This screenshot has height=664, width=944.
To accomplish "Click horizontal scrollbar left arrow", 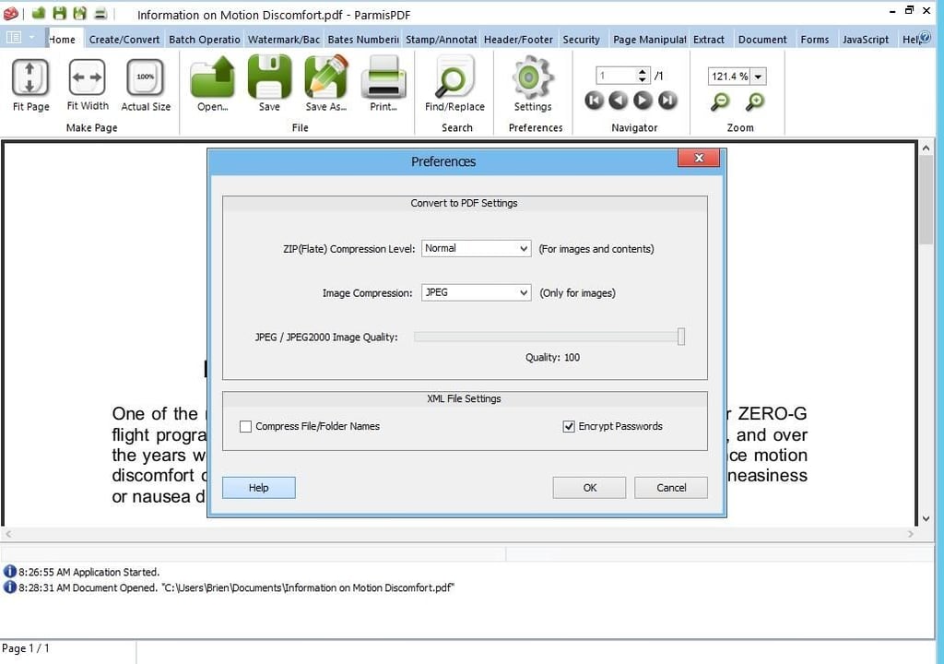I will (x=8, y=534).
